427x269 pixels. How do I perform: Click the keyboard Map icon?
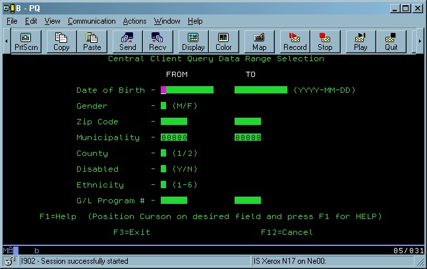(259, 41)
